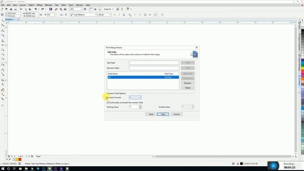Click the New document icon in toolbar
304x171 pixels.
(2, 9)
